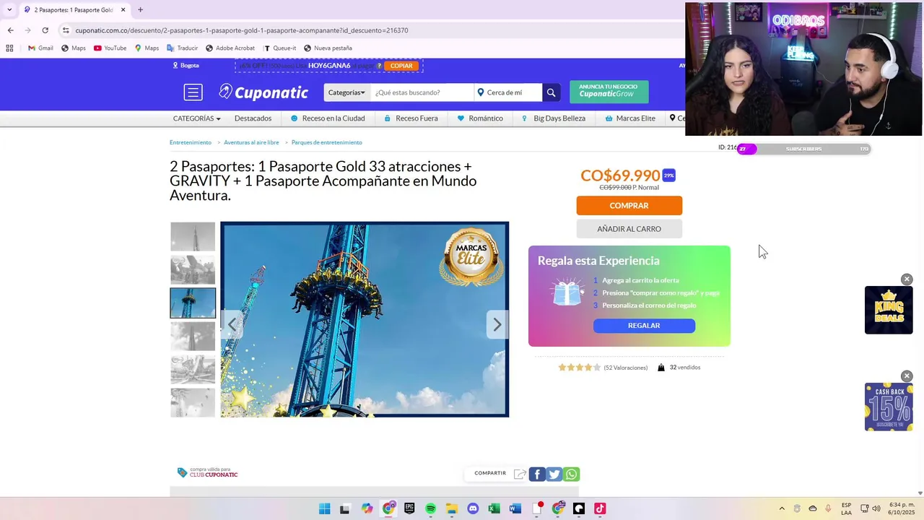This screenshot has width=924, height=520.
Task: Click the browser address bar URL
Action: tap(242, 30)
